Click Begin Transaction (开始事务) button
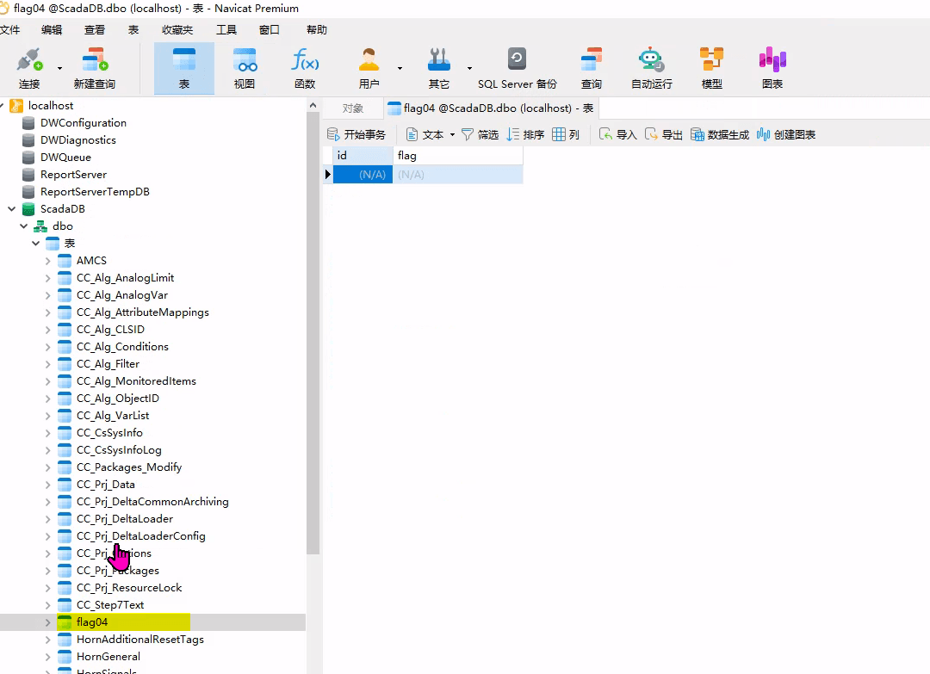Screen dimensions: 930x674 356,135
